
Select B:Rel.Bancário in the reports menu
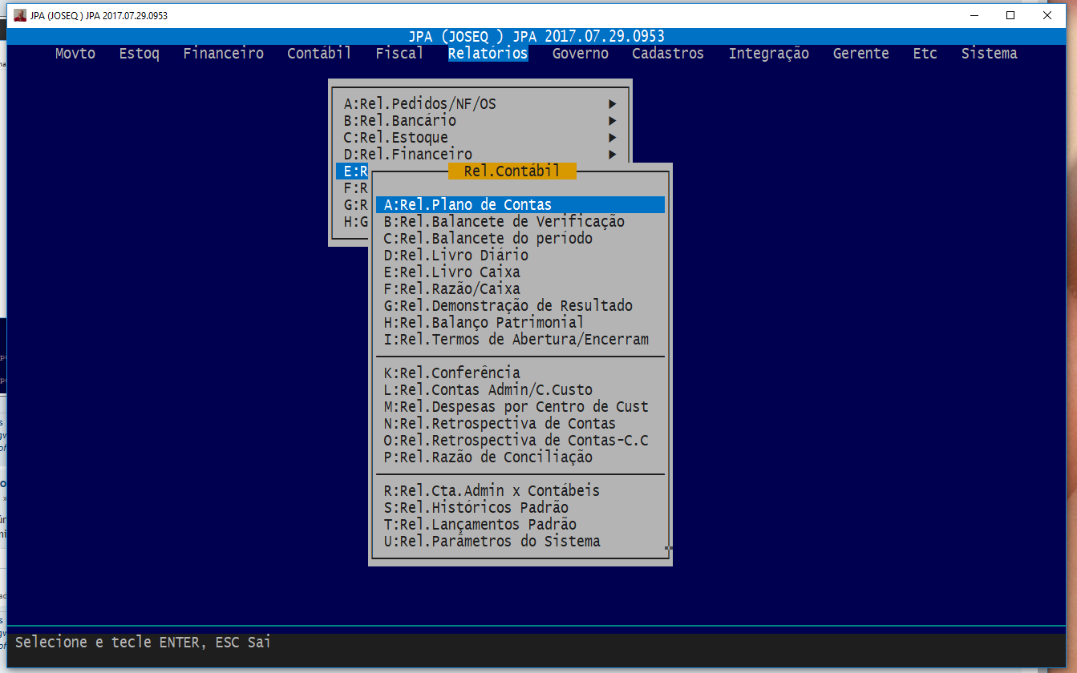[x=480, y=121]
